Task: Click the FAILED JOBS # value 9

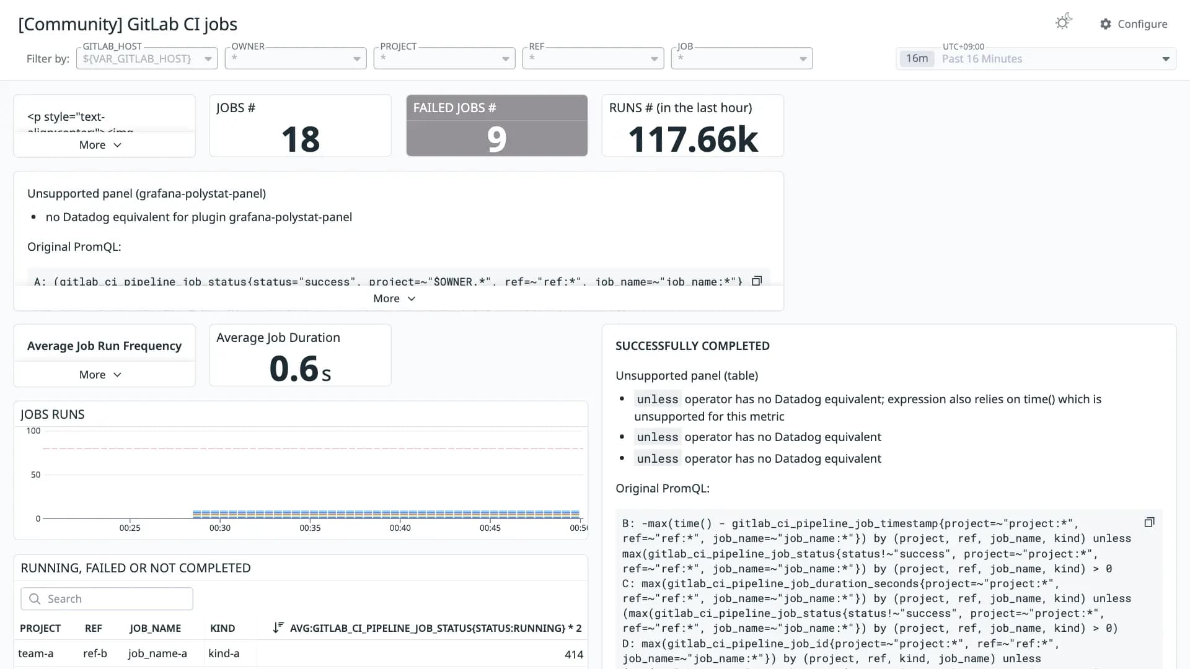Action: coord(496,139)
